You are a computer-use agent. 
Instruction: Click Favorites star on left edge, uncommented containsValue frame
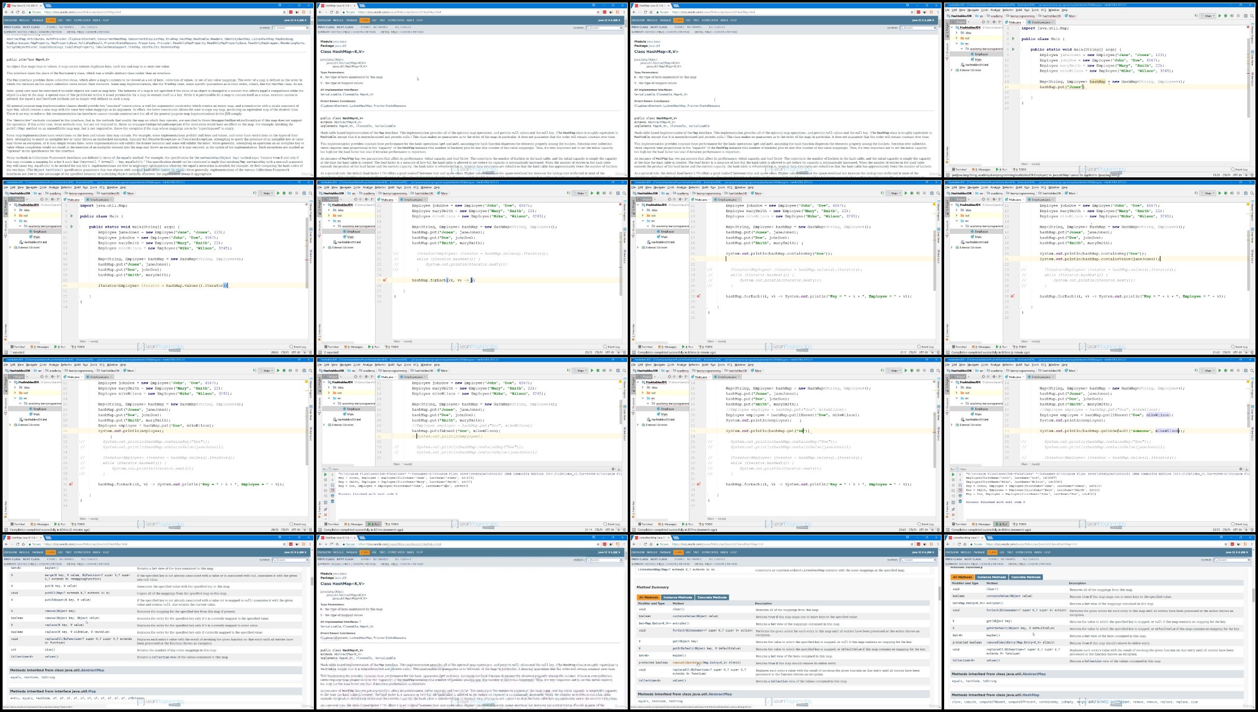[947, 340]
